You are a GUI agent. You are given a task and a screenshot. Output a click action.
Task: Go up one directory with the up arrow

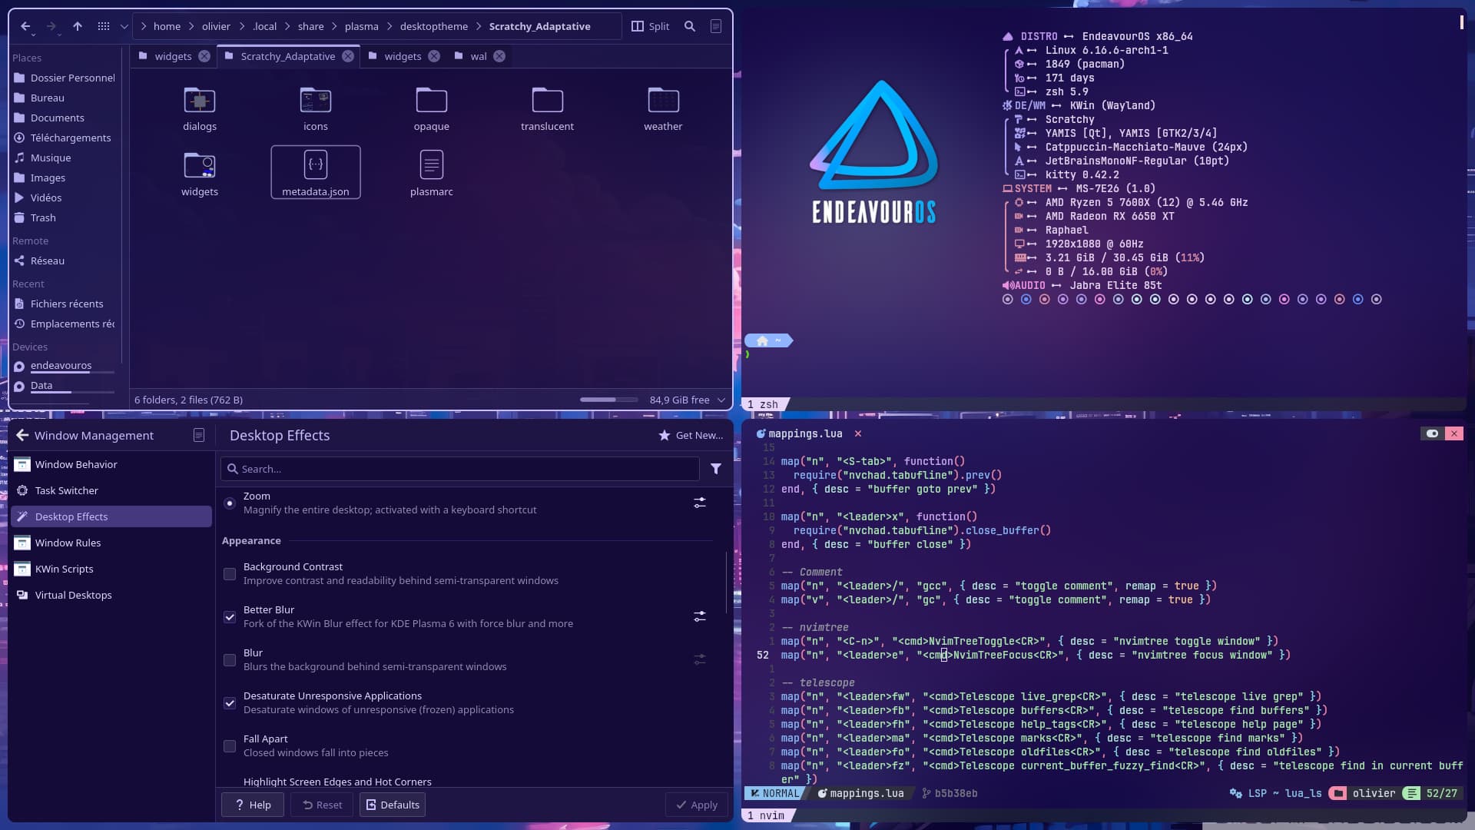coord(78,26)
